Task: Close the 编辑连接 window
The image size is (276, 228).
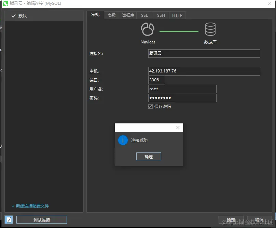Action: pos(270,3)
